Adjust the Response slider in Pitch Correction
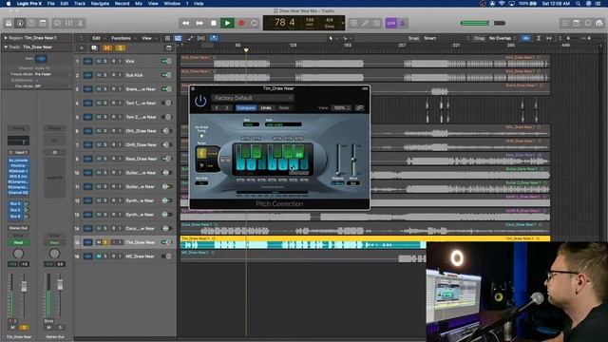 click(x=338, y=160)
